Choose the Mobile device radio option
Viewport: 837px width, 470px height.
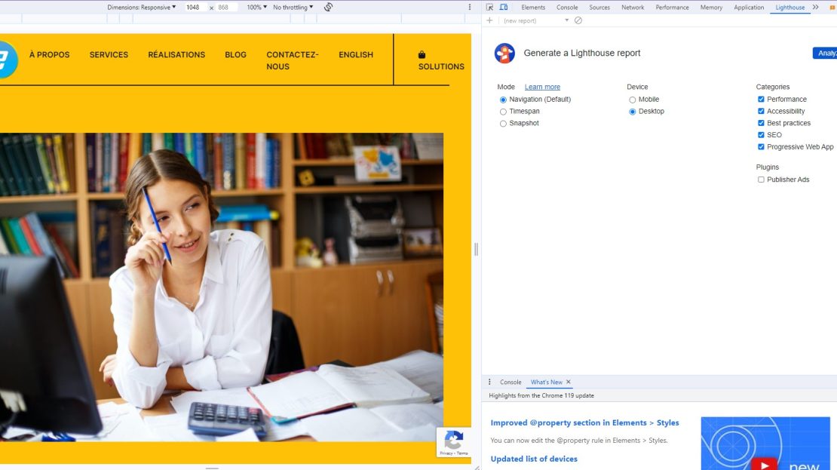coord(633,100)
